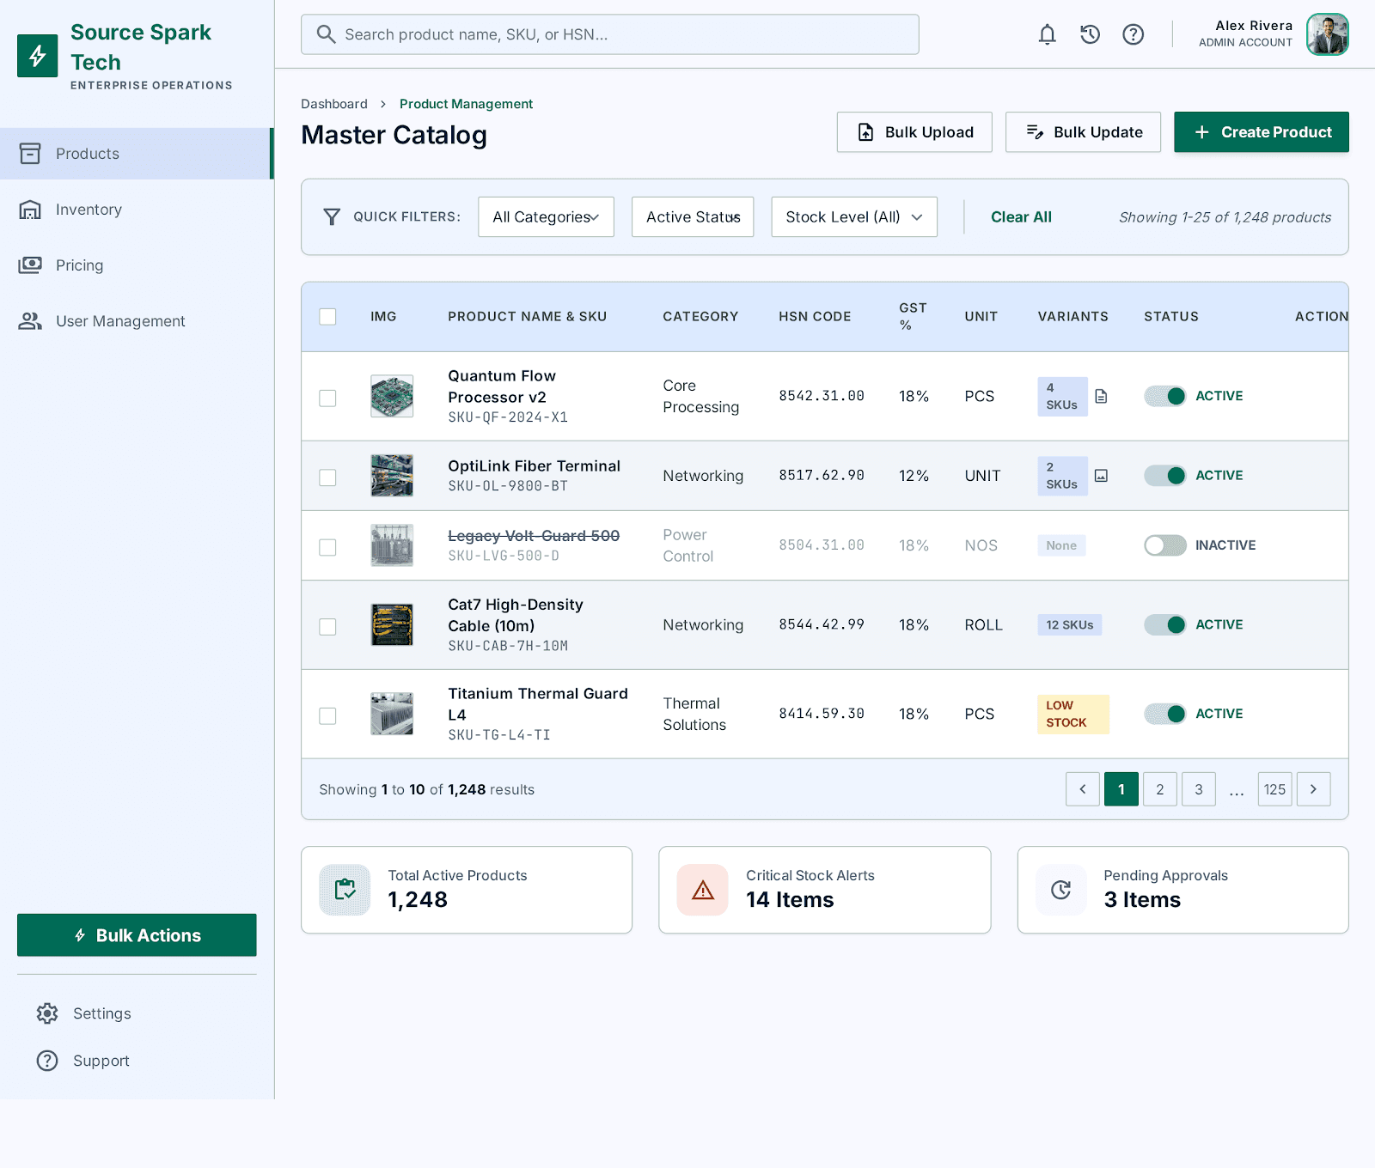This screenshot has width=1375, height=1168.
Task: Go to page 2
Action: 1160,789
